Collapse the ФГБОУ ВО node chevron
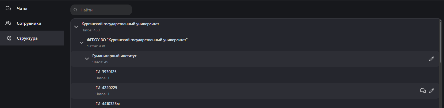Image resolution: width=444 pixels, height=108 pixels. (82, 43)
